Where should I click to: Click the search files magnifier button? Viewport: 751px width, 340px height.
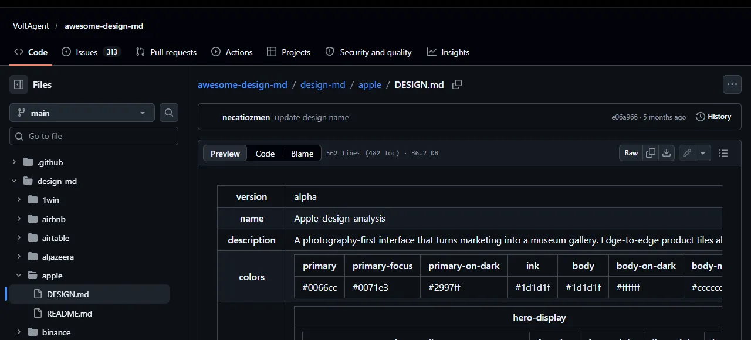pos(169,113)
